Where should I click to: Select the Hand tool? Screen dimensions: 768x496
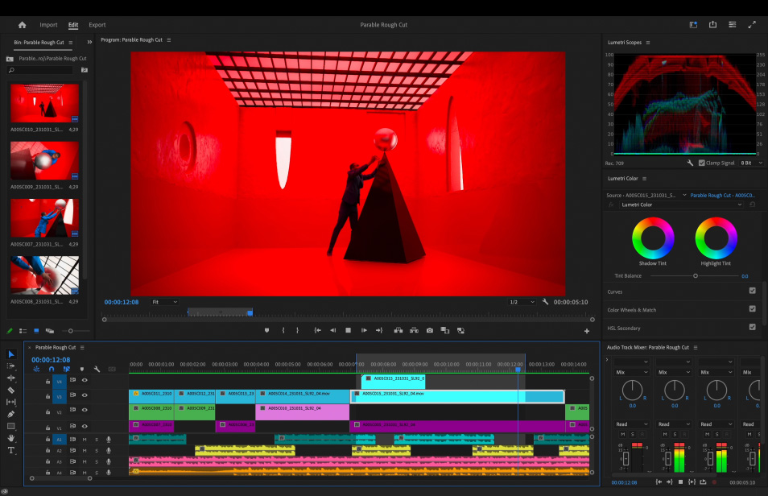11,438
